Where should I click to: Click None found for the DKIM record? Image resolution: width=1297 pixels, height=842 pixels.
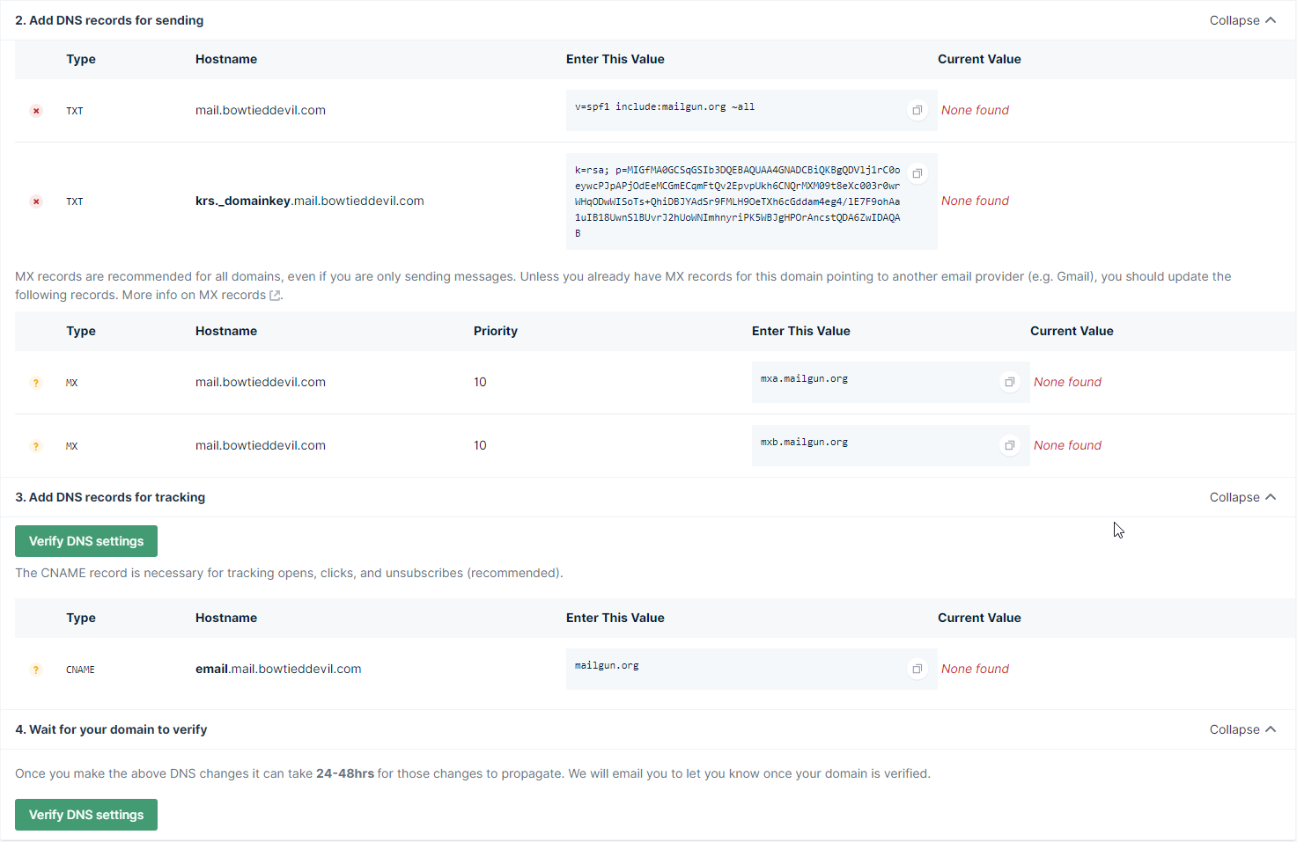pos(975,201)
